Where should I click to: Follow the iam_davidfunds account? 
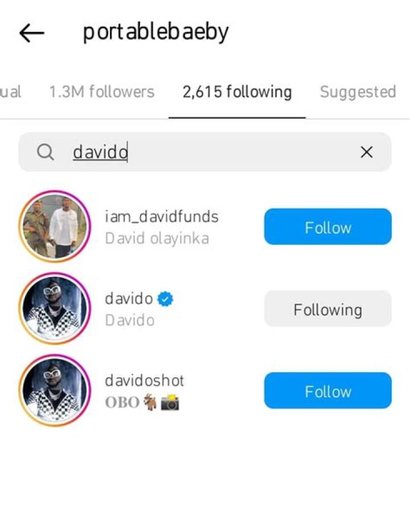(x=328, y=227)
